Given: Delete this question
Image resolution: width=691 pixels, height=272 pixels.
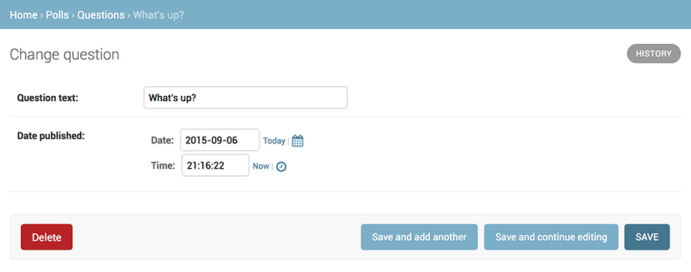Looking at the screenshot, I should 47,237.
